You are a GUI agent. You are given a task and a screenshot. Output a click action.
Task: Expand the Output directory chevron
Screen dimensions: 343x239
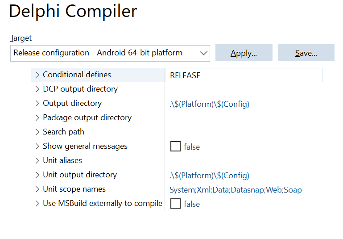coord(37,103)
